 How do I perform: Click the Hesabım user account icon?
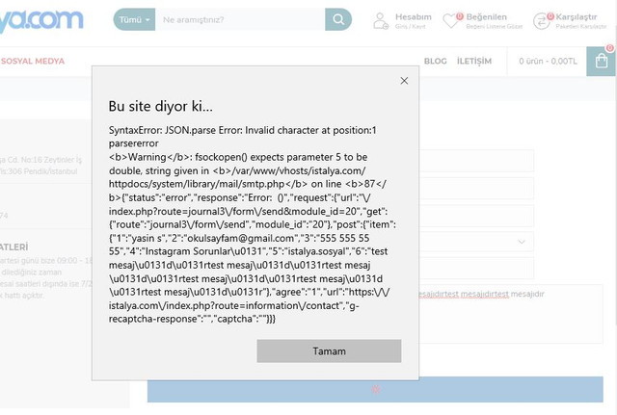click(380, 21)
